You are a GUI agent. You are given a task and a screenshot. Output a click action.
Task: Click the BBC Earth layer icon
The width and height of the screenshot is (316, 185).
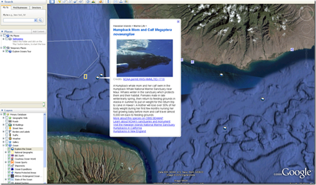tap(13, 155)
